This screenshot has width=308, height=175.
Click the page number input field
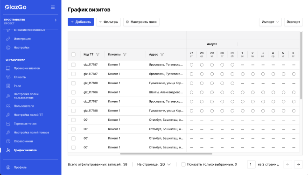[x=251, y=164]
